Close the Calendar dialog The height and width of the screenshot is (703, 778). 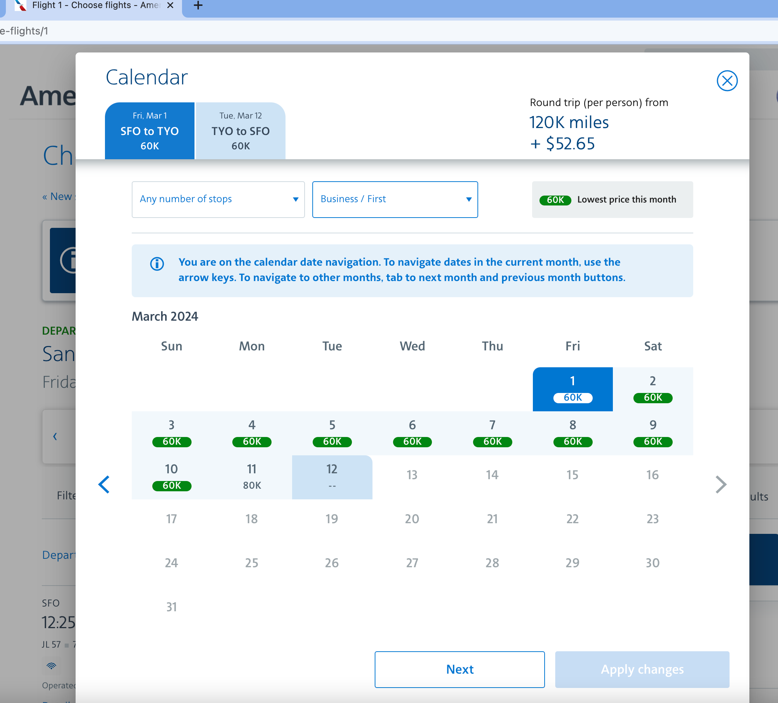point(727,81)
